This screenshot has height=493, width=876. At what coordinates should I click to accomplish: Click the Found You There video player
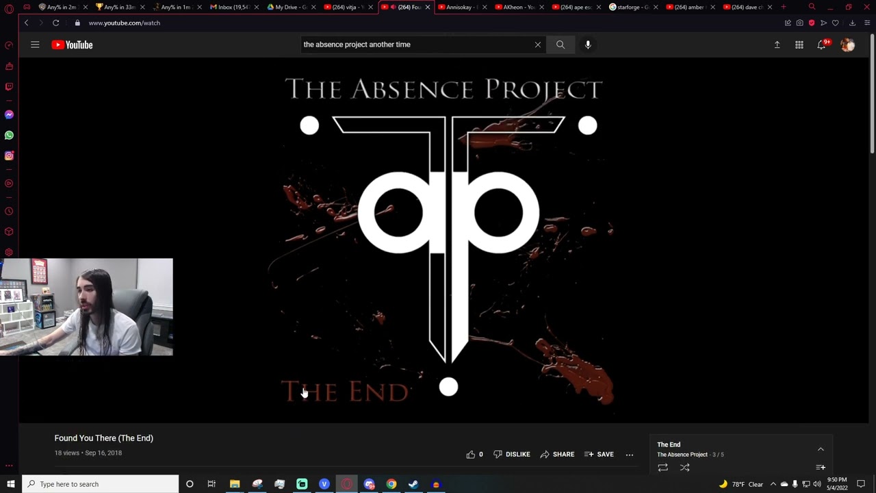pos(443,240)
